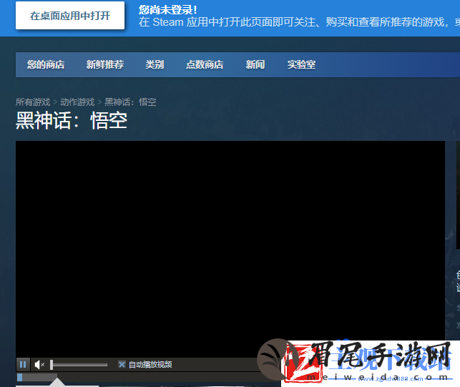
Task: Click the 黑神话：悟空 breadcrumb link
Action: [x=130, y=102]
